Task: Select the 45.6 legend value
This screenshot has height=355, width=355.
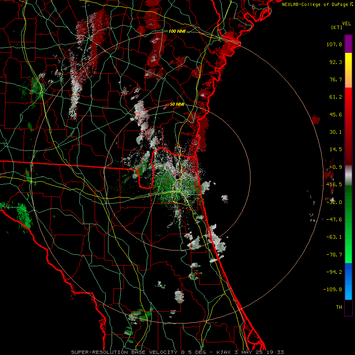Action: (336, 114)
